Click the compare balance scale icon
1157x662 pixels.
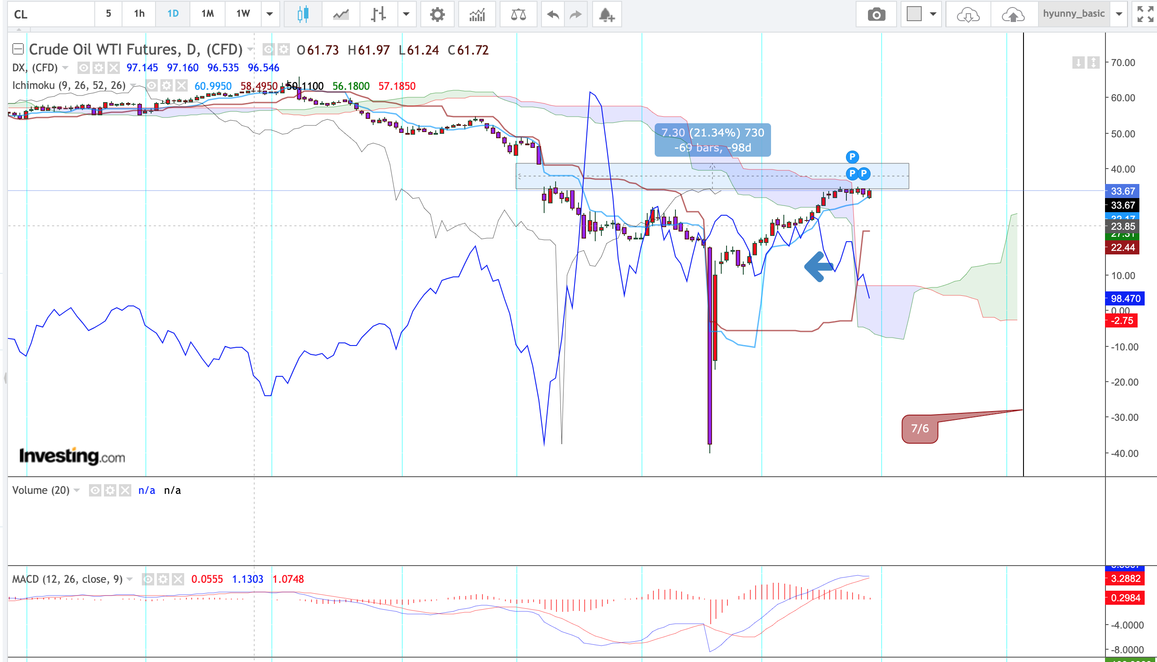click(518, 14)
